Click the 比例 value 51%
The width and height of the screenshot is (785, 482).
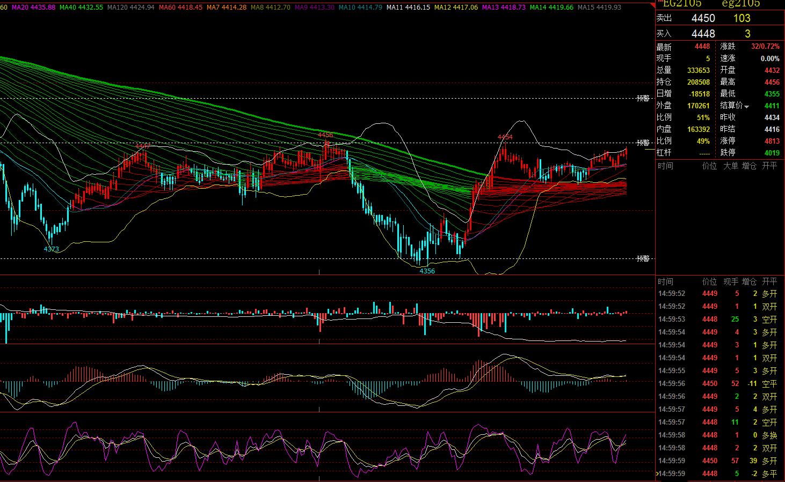coord(703,117)
